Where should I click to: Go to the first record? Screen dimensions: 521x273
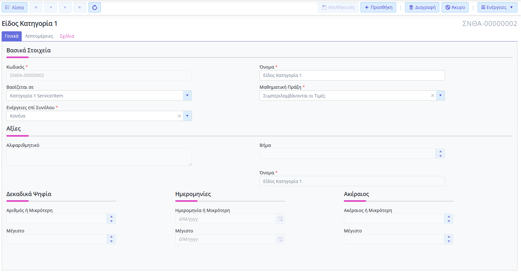coord(36,7)
